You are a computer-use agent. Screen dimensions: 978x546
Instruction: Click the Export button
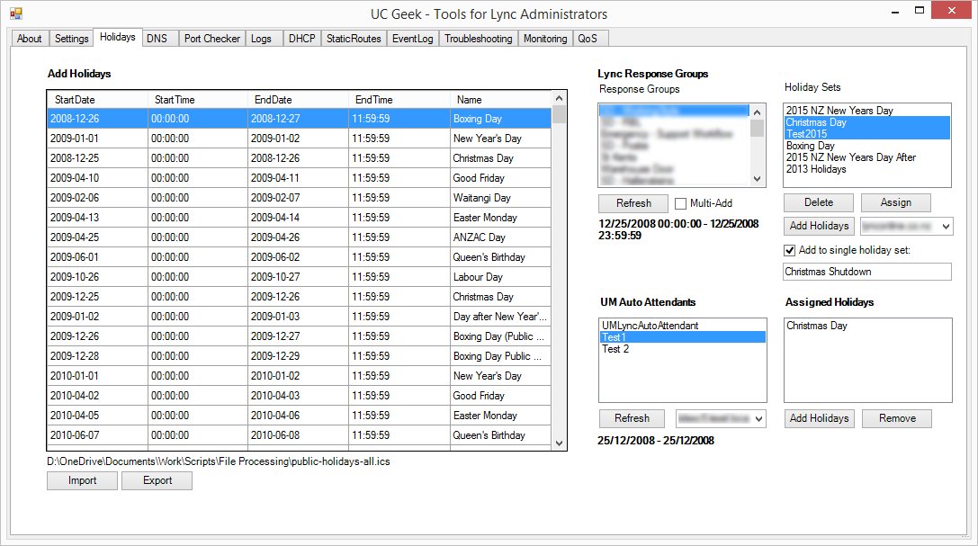pyautogui.click(x=157, y=480)
